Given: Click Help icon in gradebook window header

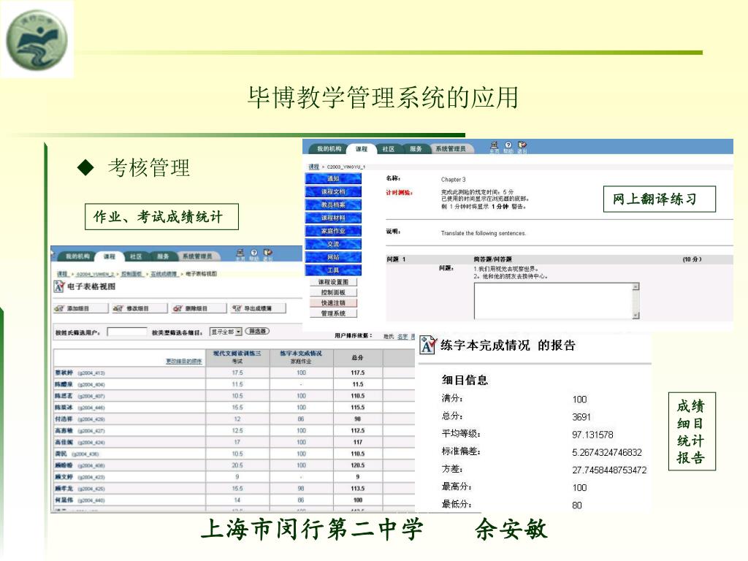Looking at the screenshot, I should click(x=253, y=255).
